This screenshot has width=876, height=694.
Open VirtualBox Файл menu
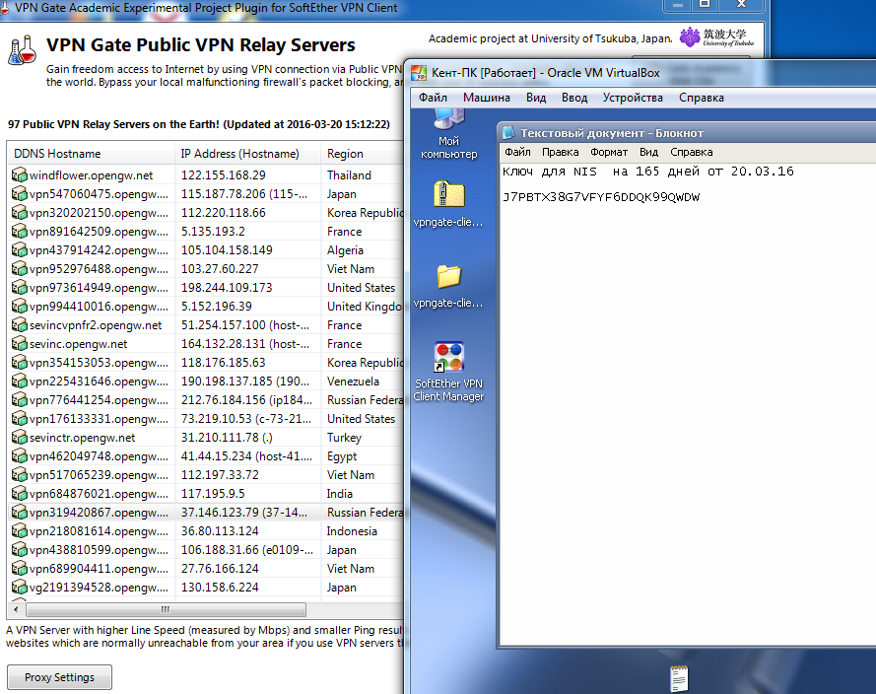click(433, 98)
